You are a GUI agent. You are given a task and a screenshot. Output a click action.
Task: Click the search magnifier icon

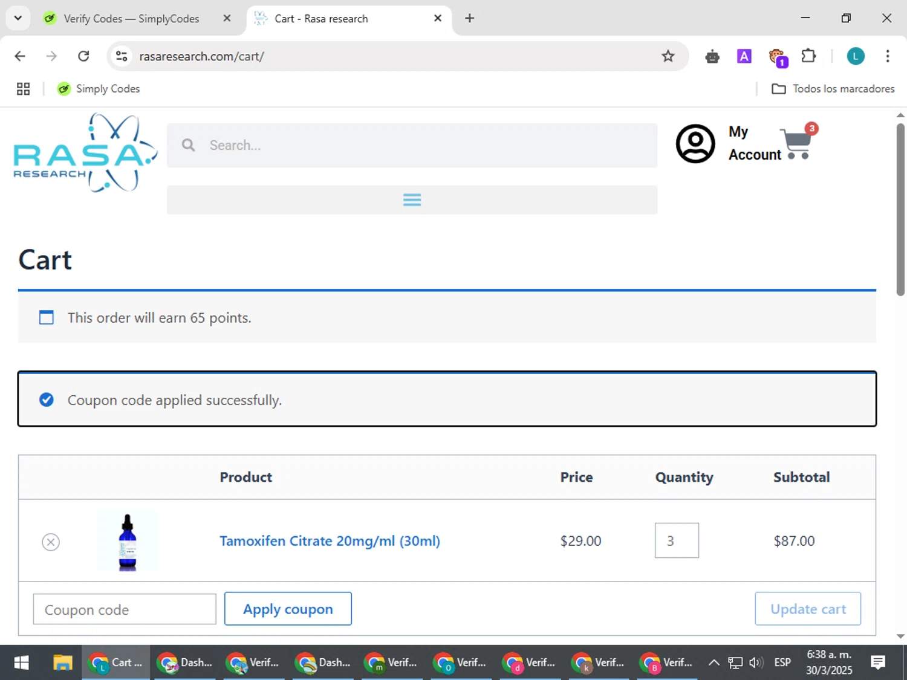(188, 145)
